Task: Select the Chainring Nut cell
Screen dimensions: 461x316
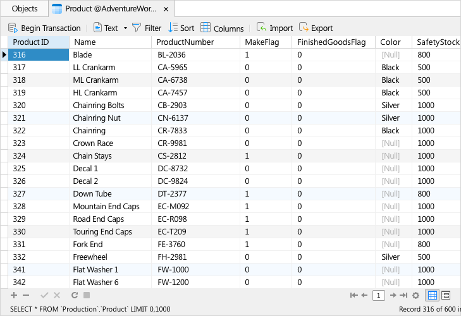Action: coord(110,118)
